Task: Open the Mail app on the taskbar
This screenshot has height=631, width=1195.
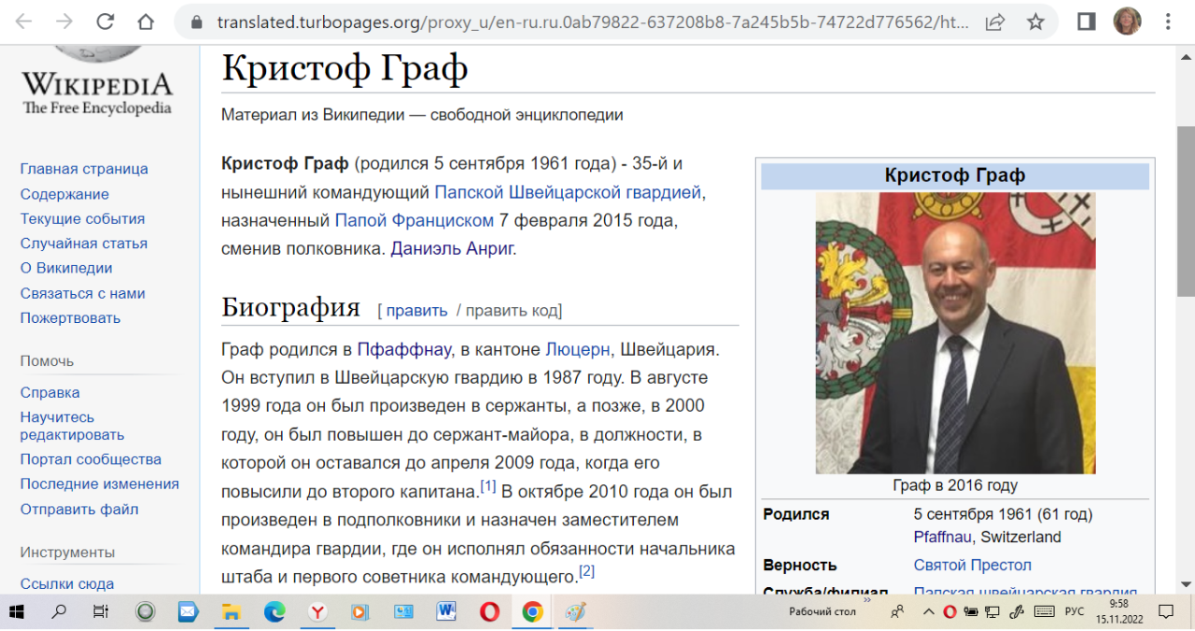Action: tap(188, 612)
